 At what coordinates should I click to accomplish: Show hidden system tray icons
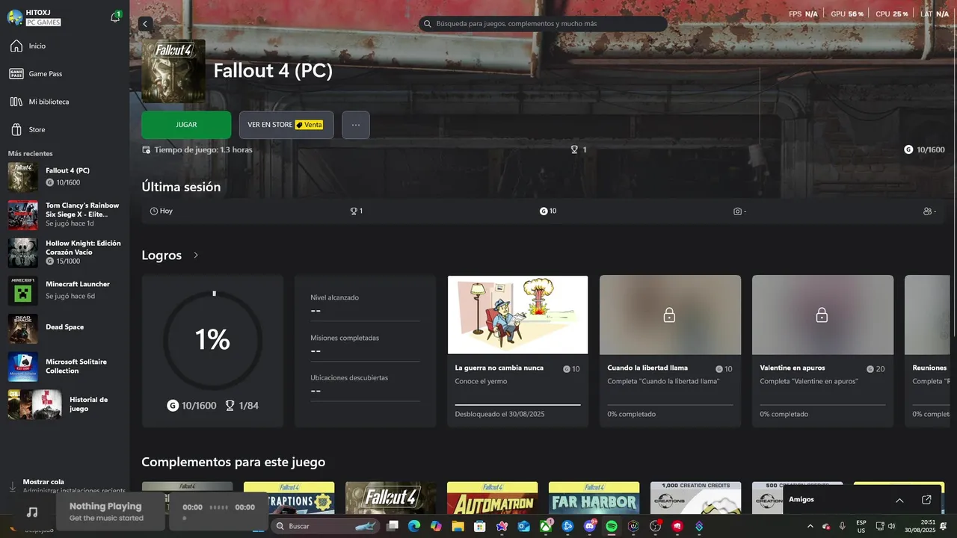(x=810, y=526)
